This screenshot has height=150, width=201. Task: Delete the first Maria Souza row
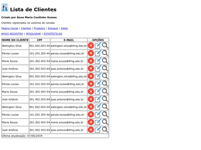(x=91, y=61)
